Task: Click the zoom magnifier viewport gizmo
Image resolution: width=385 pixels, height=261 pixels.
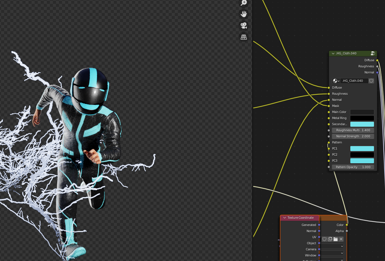Action: tap(244, 3)
